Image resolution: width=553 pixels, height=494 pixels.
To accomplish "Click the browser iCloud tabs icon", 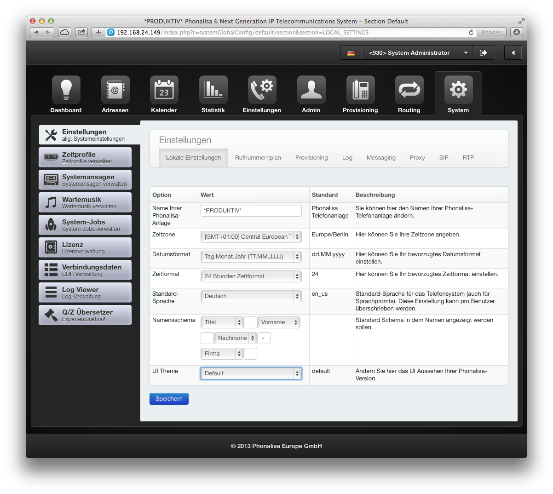I will pyautogui.click(x=65, y=32).
